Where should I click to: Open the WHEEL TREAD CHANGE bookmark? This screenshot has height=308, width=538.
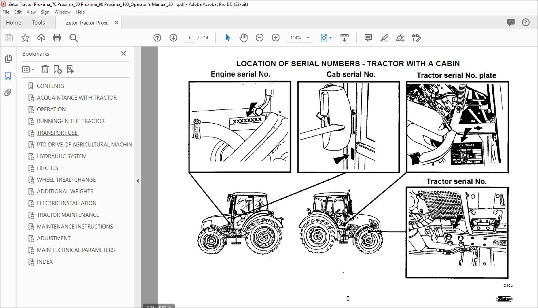point(66,180)
